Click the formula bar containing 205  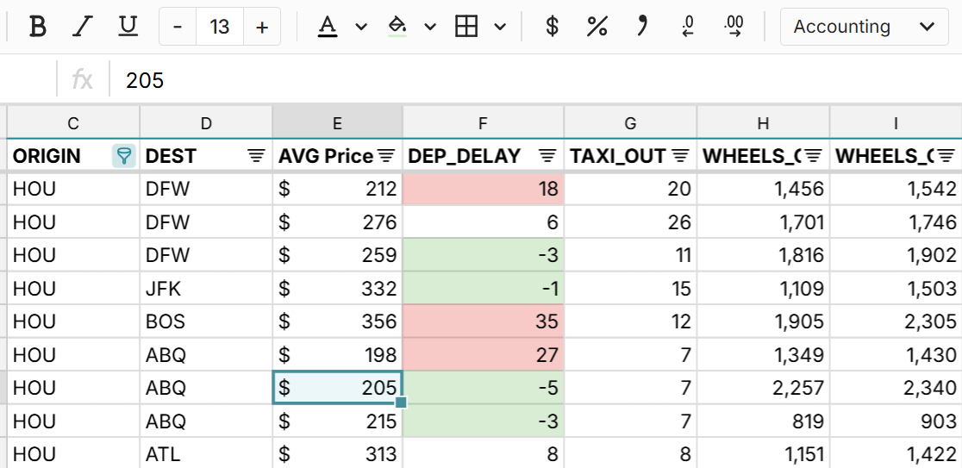coord(534,80)
